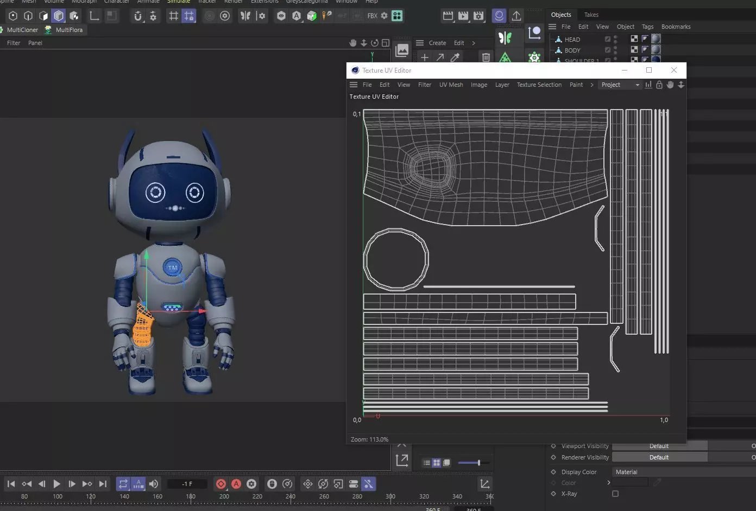756x511 pixels.
Task: Click viewport pan hand icon
Action: [353, 43]
